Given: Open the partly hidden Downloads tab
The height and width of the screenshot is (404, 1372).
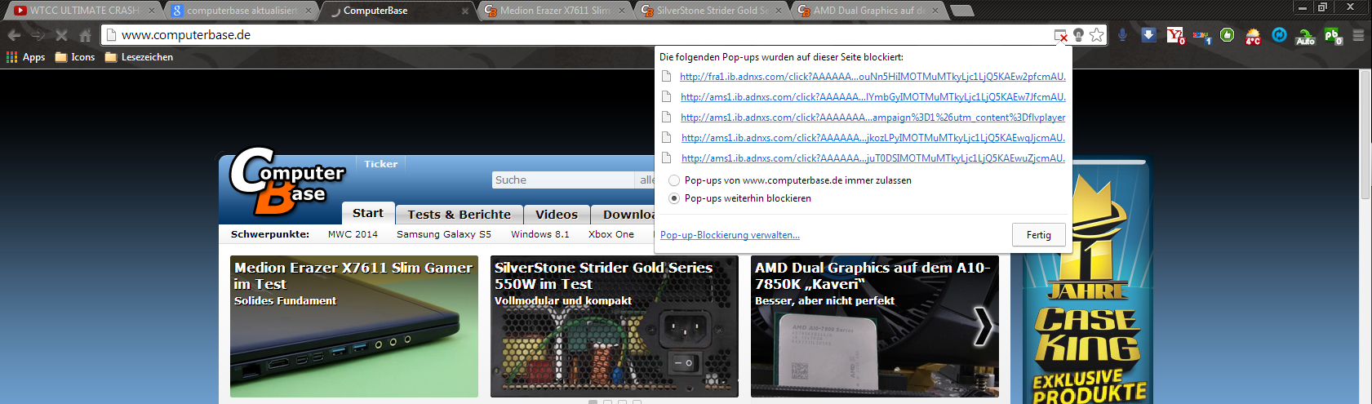Looking at the screenshot, I should pyautogui.click(x=624, y=214).
